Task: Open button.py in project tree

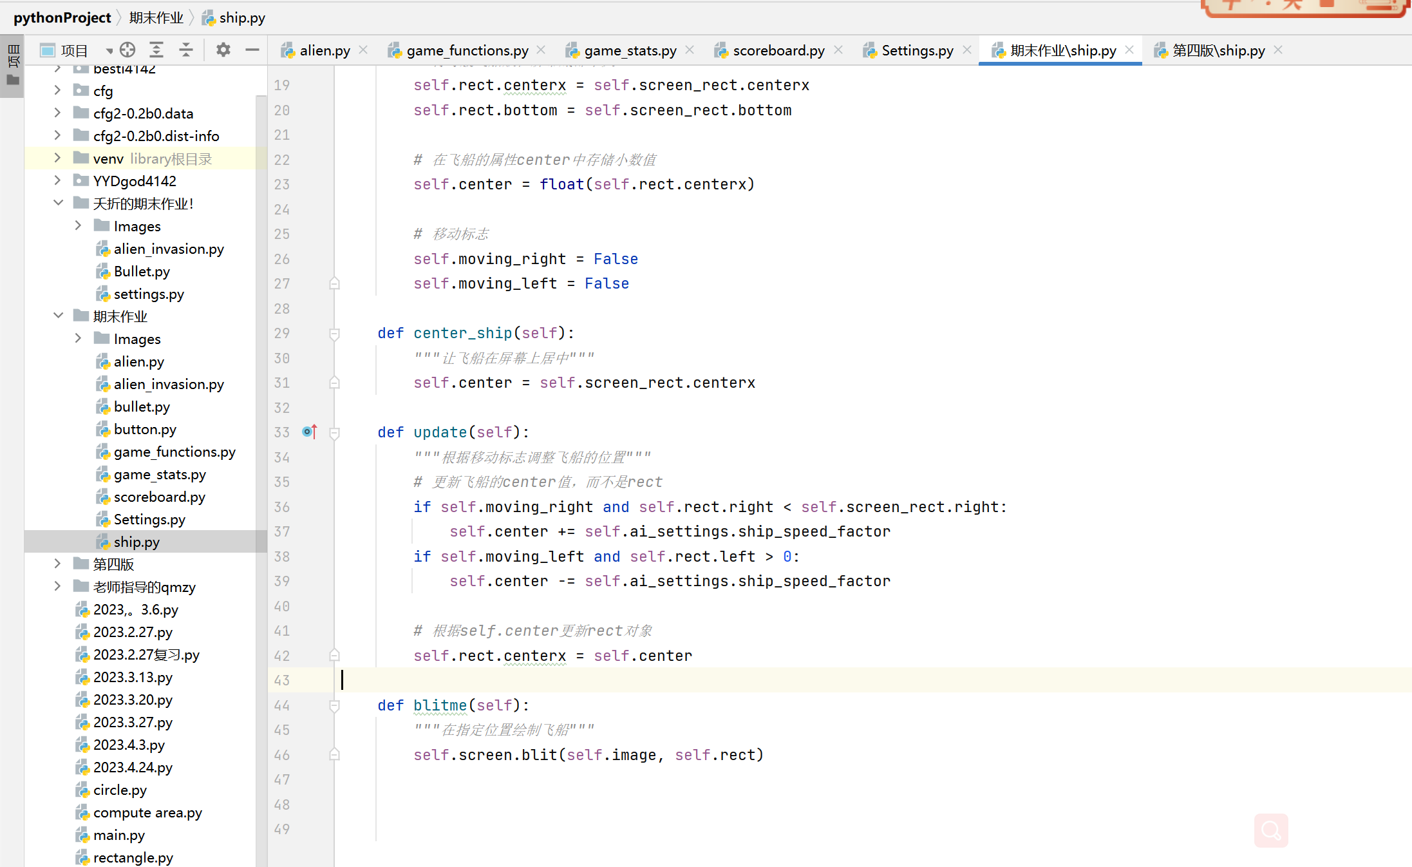Action: click(145, 429)
